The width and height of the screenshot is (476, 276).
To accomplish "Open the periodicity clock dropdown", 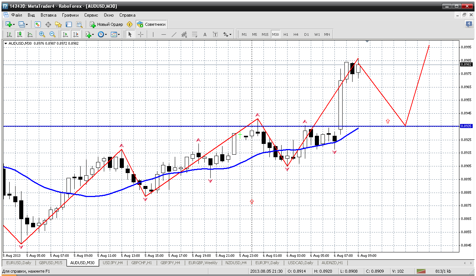I will point(102,34).
